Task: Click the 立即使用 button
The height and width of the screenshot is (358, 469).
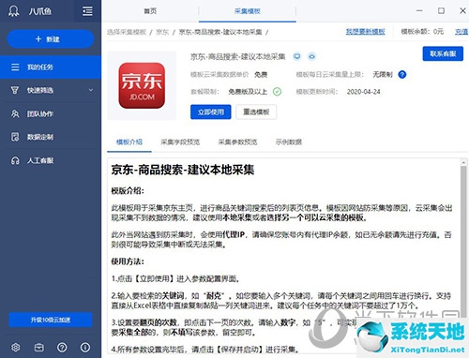Action: point(211,112)
